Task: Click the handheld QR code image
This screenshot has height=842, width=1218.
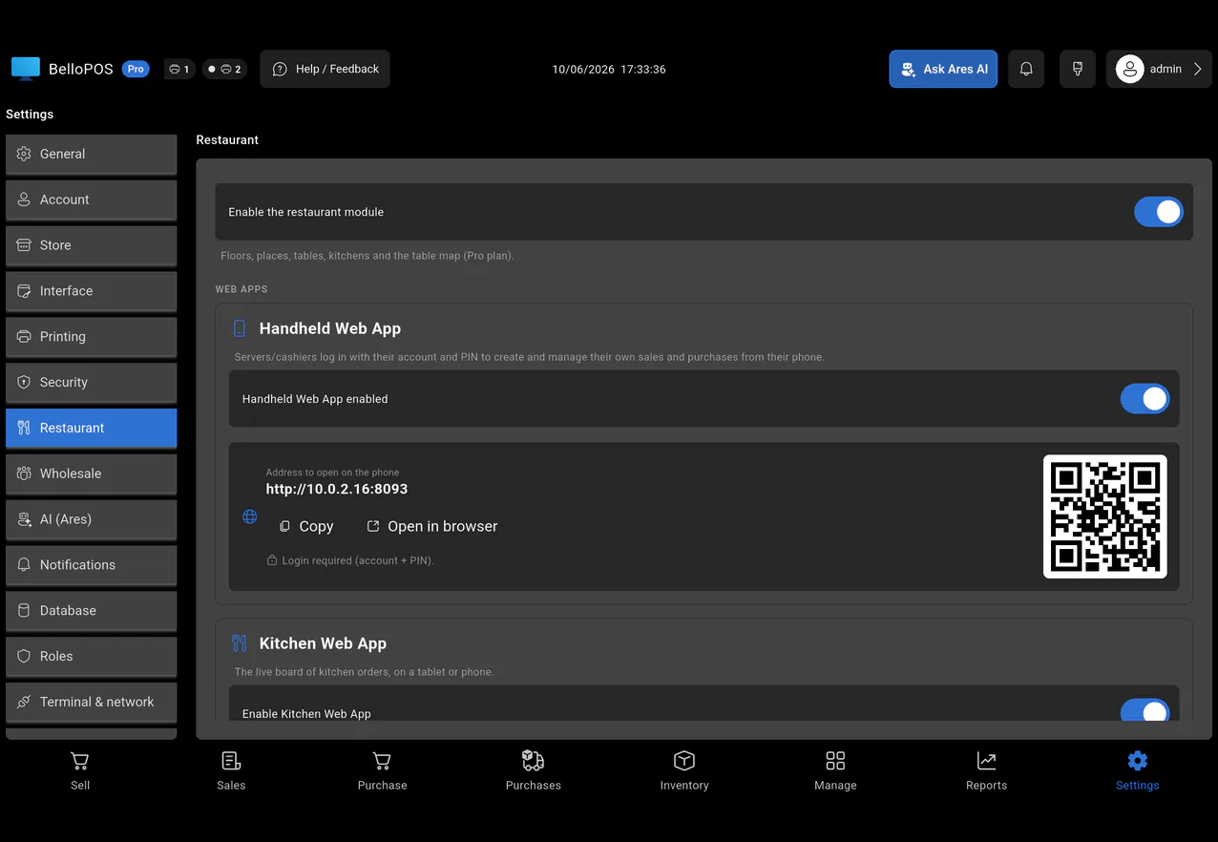Action: tap(1105, 516)
